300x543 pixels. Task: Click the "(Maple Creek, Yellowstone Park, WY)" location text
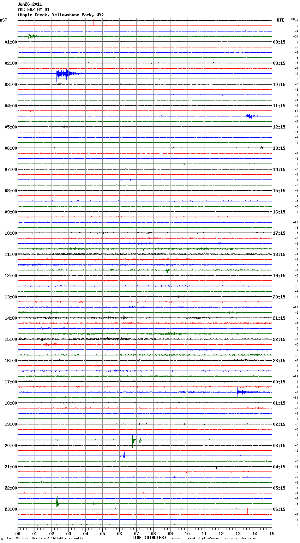click(x=61, y=15)
